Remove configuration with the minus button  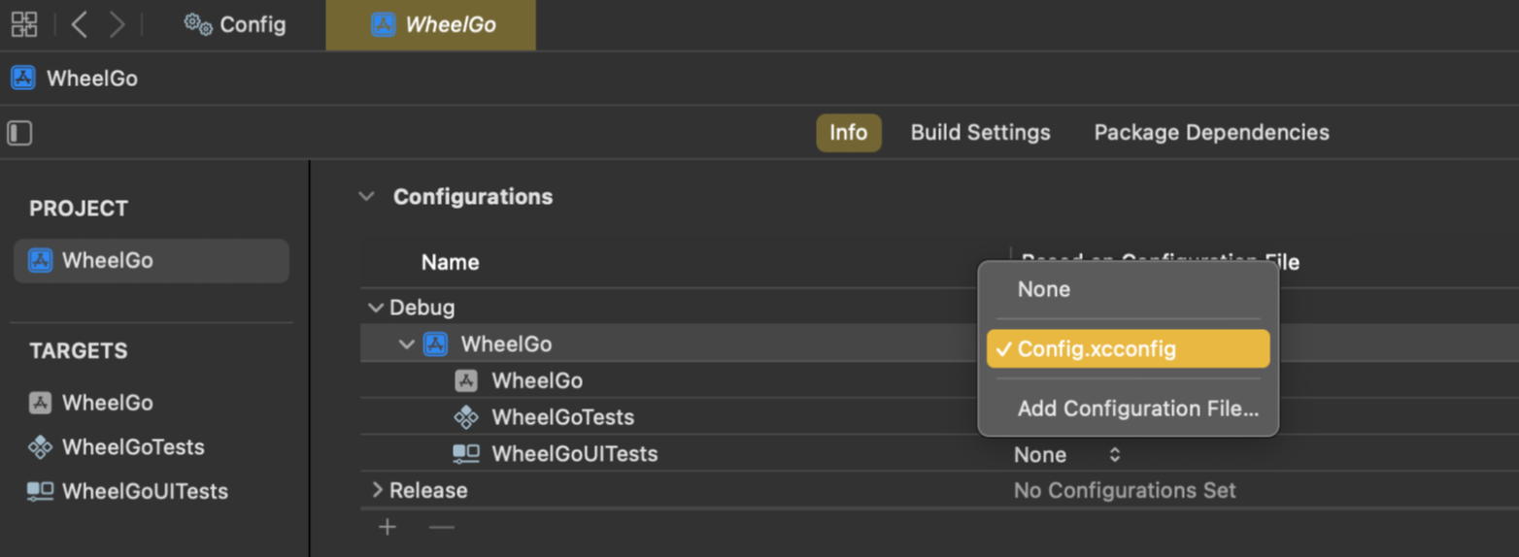click(x=442, y=527)
